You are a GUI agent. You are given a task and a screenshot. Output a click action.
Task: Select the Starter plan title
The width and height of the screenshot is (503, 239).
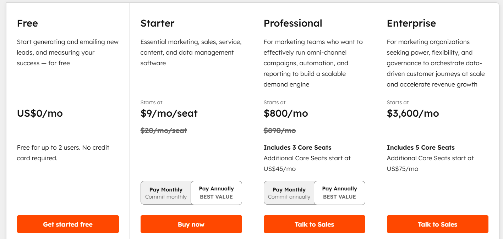(157, 23)
